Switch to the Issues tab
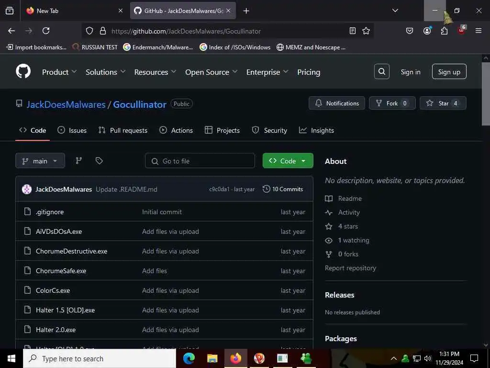 [x=72, y=130]
